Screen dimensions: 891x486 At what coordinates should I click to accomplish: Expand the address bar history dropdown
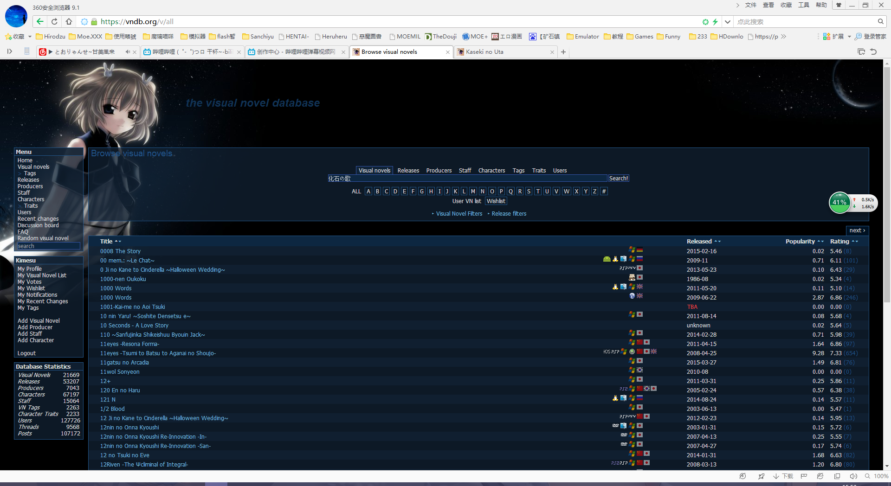(x=728, y=22)
